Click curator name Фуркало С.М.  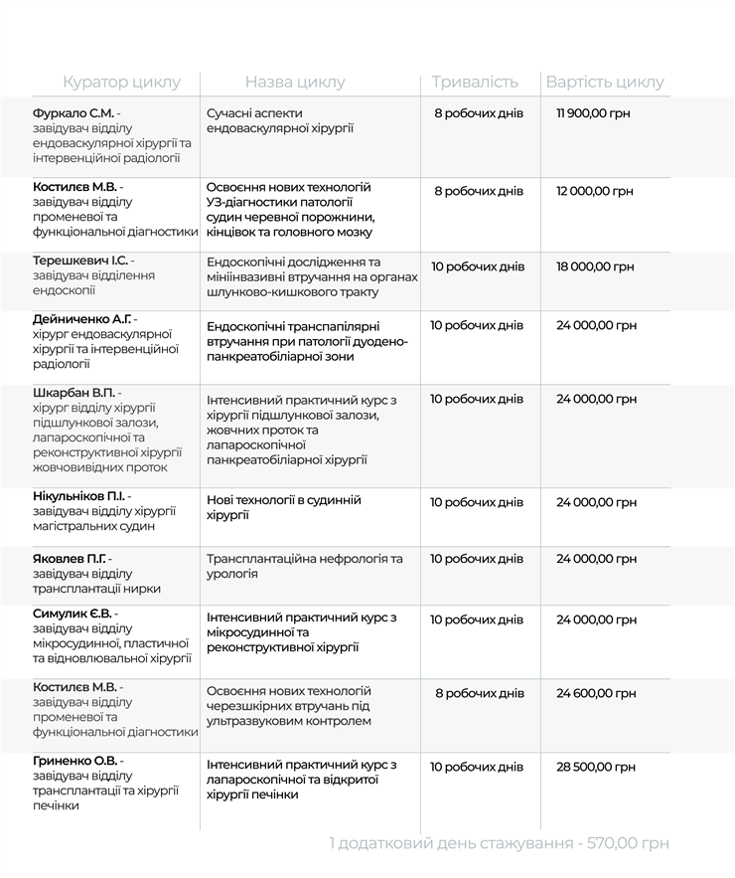[73, 113]
